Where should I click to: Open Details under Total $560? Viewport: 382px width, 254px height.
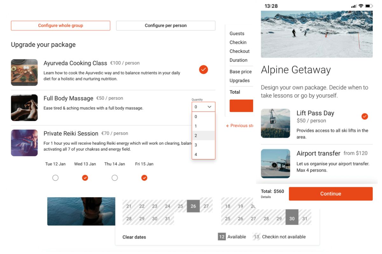coord(266,197)
